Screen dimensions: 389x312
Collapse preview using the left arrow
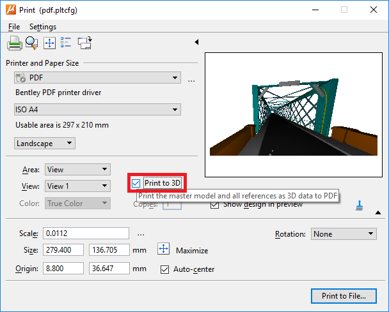[x=196, y=43]
